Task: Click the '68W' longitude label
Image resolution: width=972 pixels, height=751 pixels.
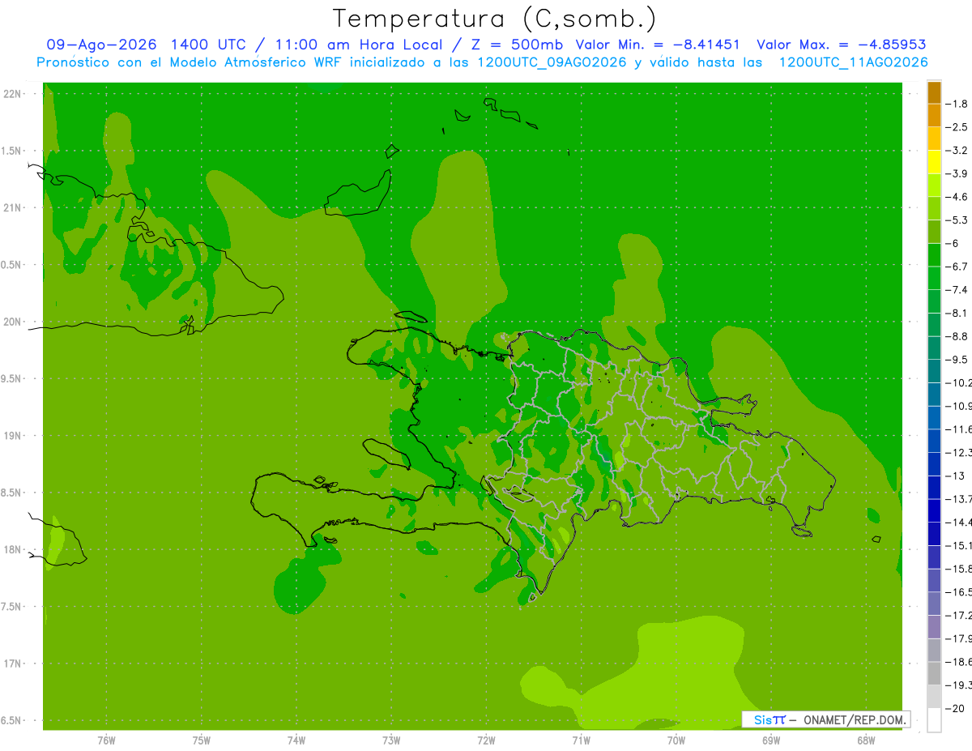Action: tap(866, 740)
